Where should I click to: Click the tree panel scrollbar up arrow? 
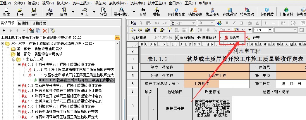coord(117,44)
